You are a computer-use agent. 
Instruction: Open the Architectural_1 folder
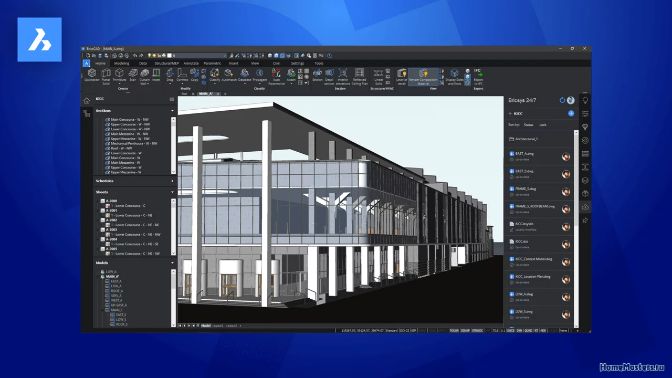click(x=526, y=139)
